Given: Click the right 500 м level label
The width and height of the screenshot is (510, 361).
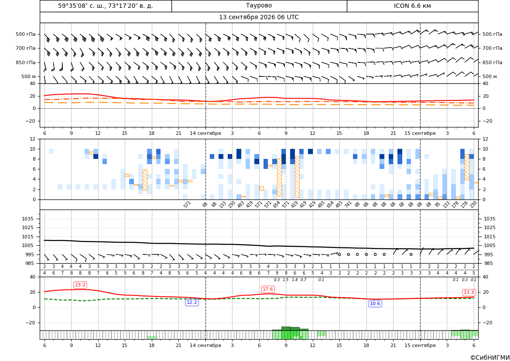Looking at the screenshot, I should point(489,76).
